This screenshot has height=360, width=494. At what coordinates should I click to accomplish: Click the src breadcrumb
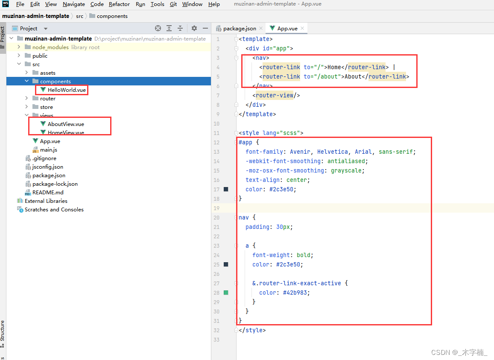(80, 16)
